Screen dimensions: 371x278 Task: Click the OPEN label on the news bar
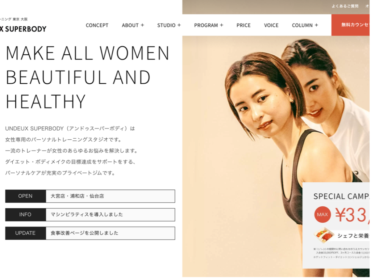coord(25,196)
